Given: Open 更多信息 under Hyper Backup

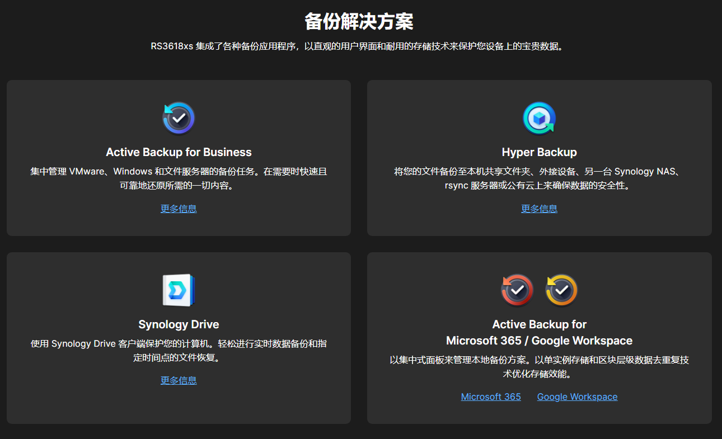Looking at the screenshot, I should 539,209.
